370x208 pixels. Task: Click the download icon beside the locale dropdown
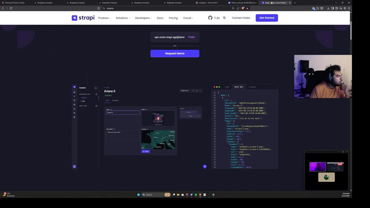pos(197,91)
